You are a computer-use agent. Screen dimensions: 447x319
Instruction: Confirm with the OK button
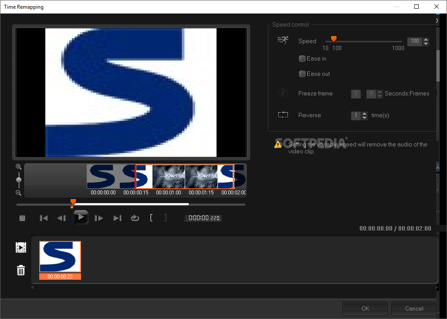[365, 309]
